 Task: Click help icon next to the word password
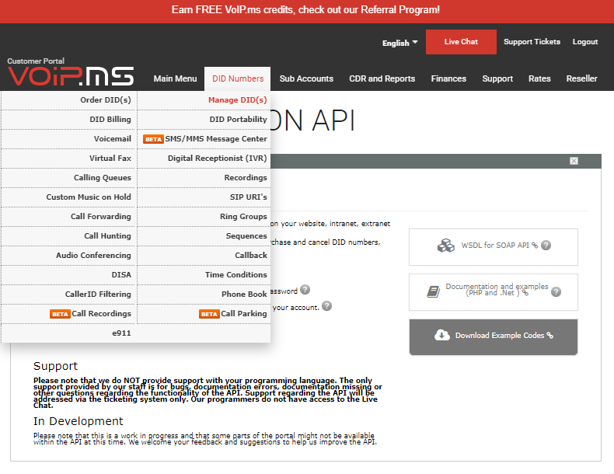tap(305, 290)
